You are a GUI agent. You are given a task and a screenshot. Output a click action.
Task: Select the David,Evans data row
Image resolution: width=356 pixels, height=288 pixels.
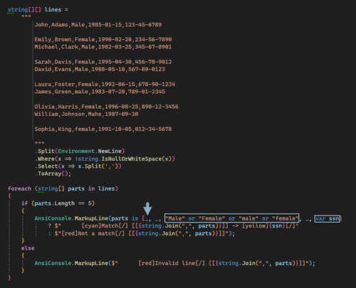pyautogui.click(x=100, y=69)
